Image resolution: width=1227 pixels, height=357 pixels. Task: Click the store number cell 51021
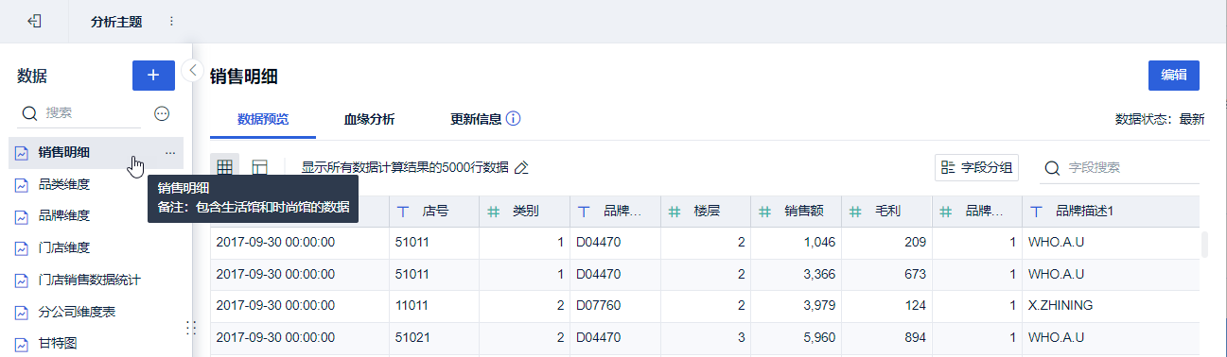(434, 337)
